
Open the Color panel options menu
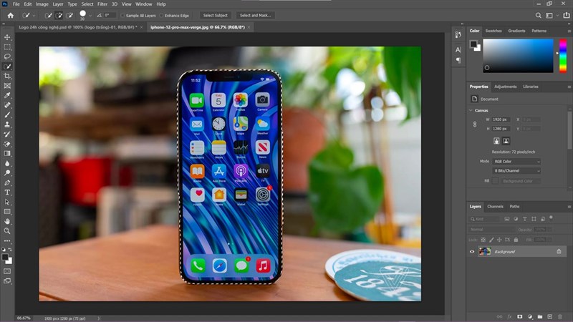pyautogui.click(x=569, y=31)
